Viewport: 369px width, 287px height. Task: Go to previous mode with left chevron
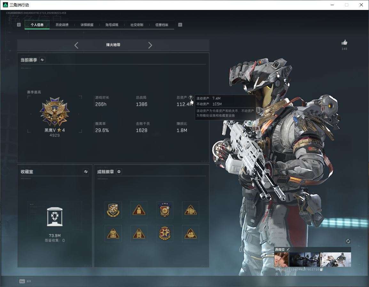pyautogui.click(x=76, y=45)
